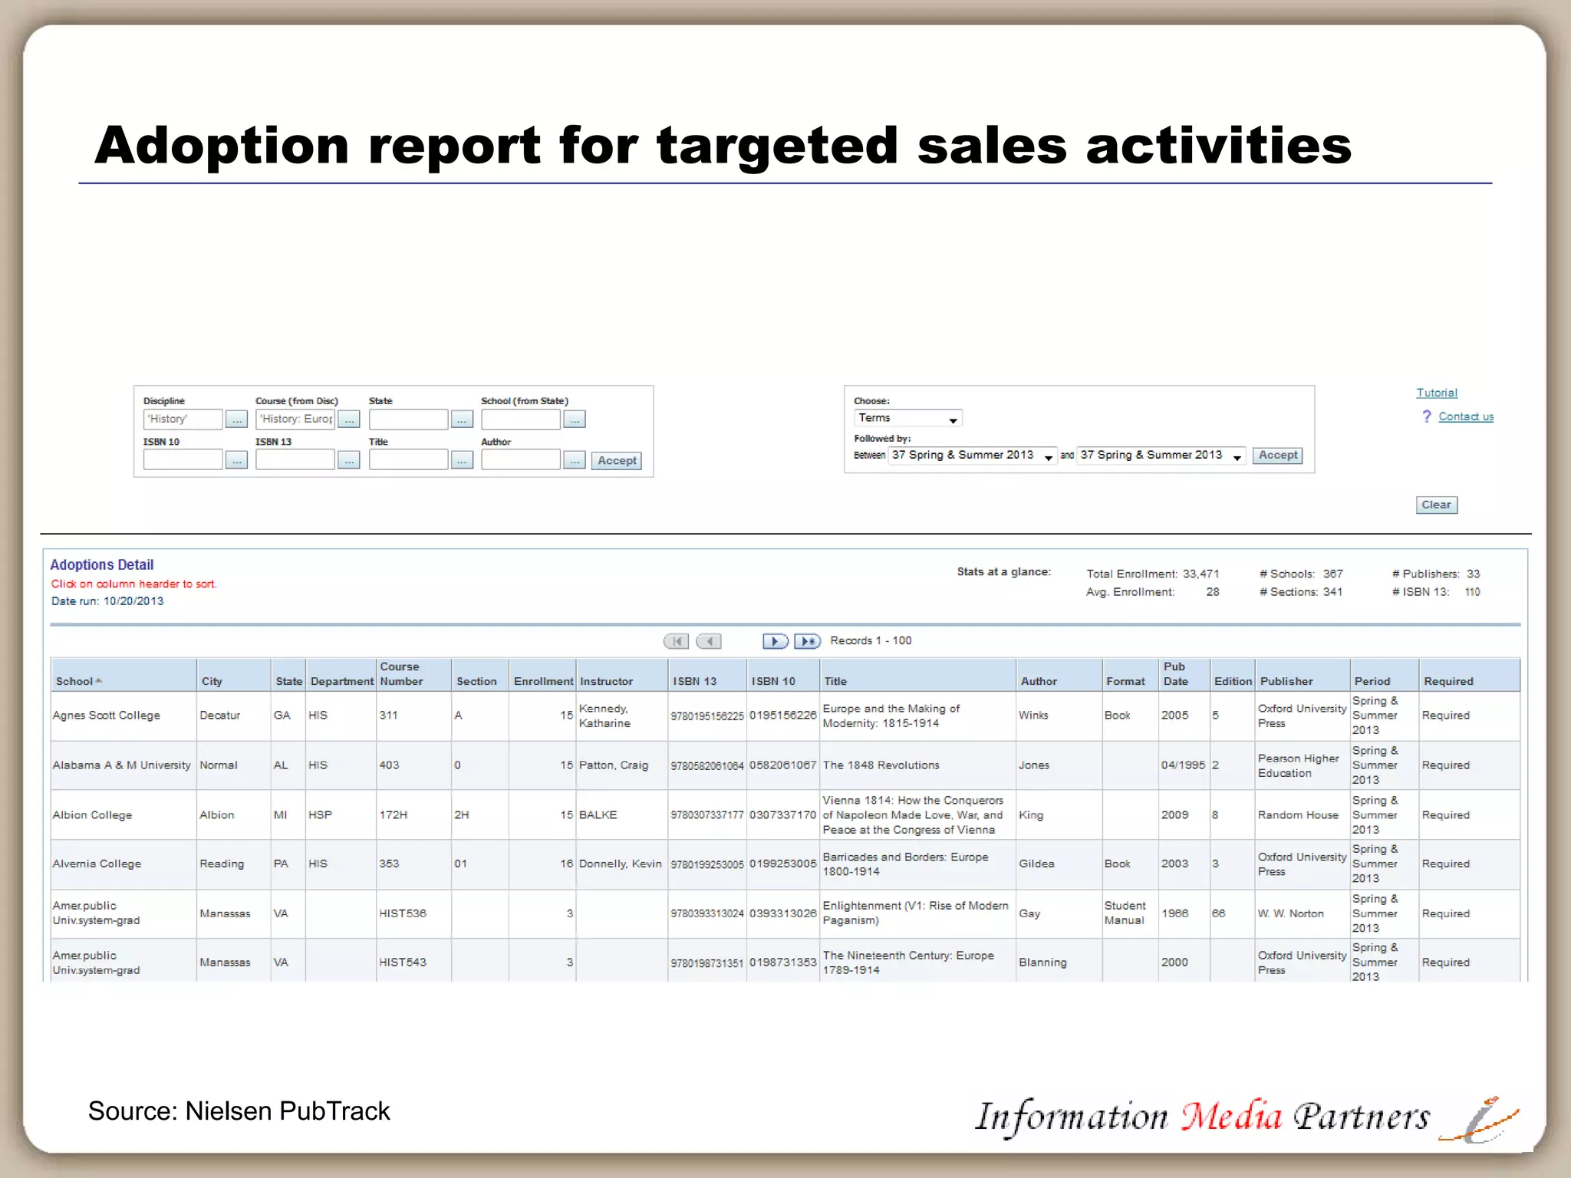Sort table by the School column header

pos(74,681)
